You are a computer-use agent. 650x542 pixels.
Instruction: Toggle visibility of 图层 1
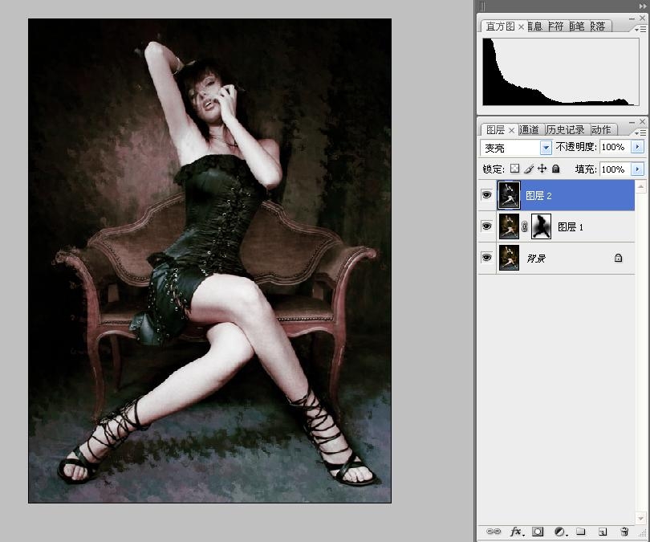pos(486,226)
